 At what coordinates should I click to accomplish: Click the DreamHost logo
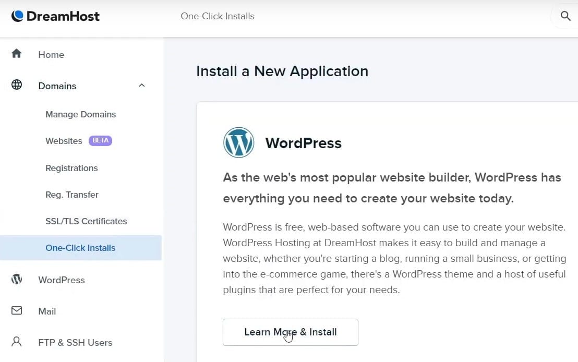click(55, 16)
